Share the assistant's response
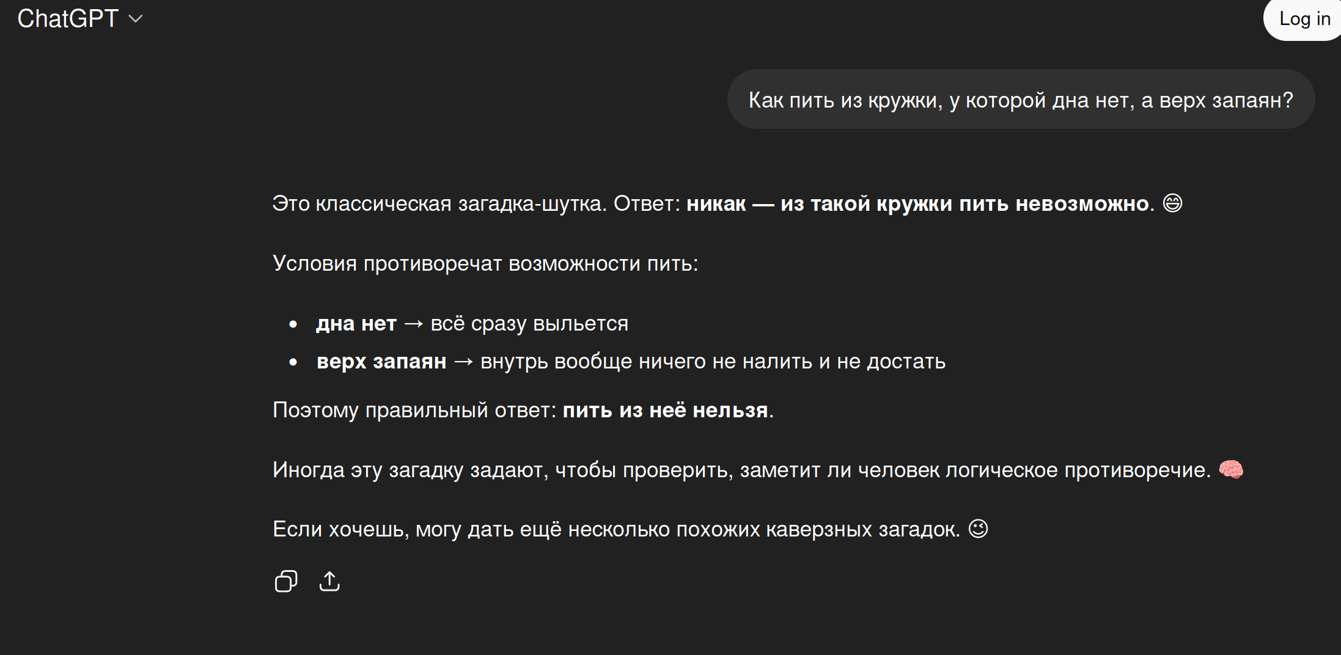1341x655 pixels. tap(329, 581)
